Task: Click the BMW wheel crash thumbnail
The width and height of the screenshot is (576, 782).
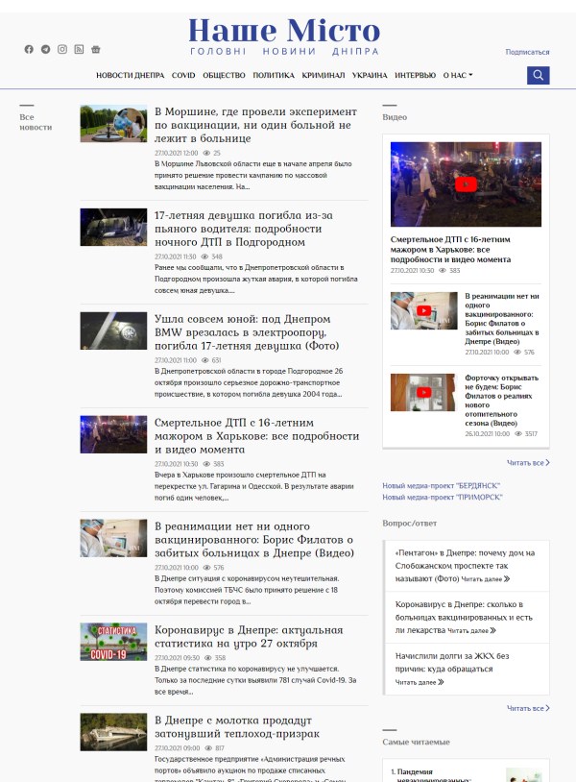Action: pos(113,330)
